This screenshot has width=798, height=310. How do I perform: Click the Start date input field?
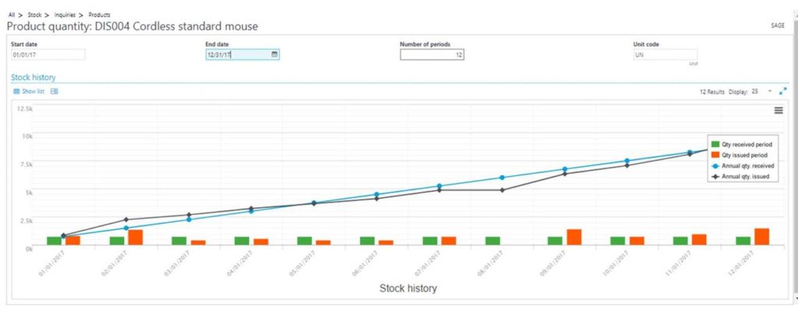coord(48,55)
